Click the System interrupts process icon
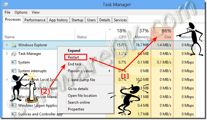This screenshot has height=120, width=207. point(14,71)
